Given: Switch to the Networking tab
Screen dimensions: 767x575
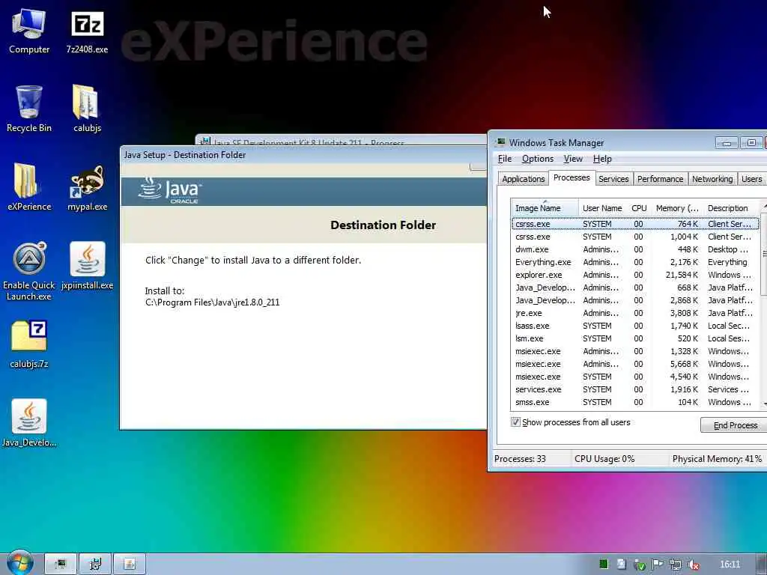Looking at the screenshot, I should (712, 179).
